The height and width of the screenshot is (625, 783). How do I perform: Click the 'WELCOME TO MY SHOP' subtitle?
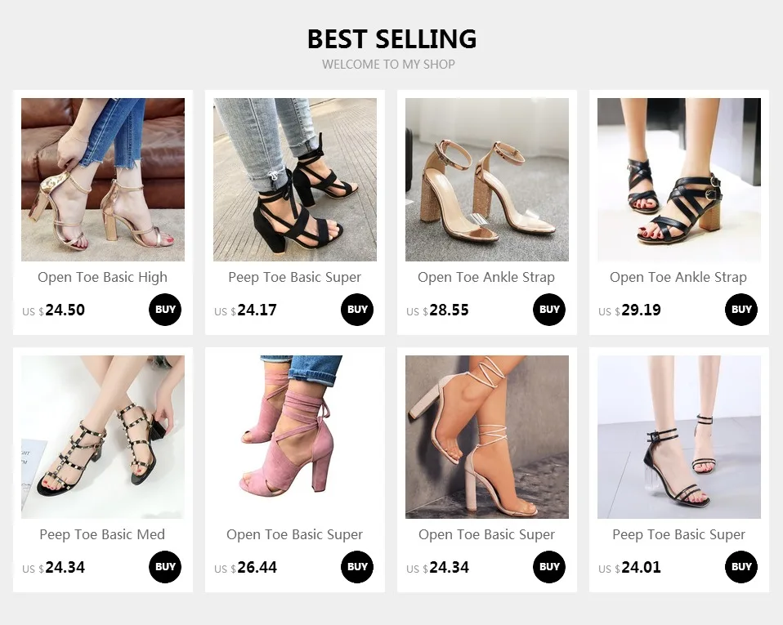point(388,64)
